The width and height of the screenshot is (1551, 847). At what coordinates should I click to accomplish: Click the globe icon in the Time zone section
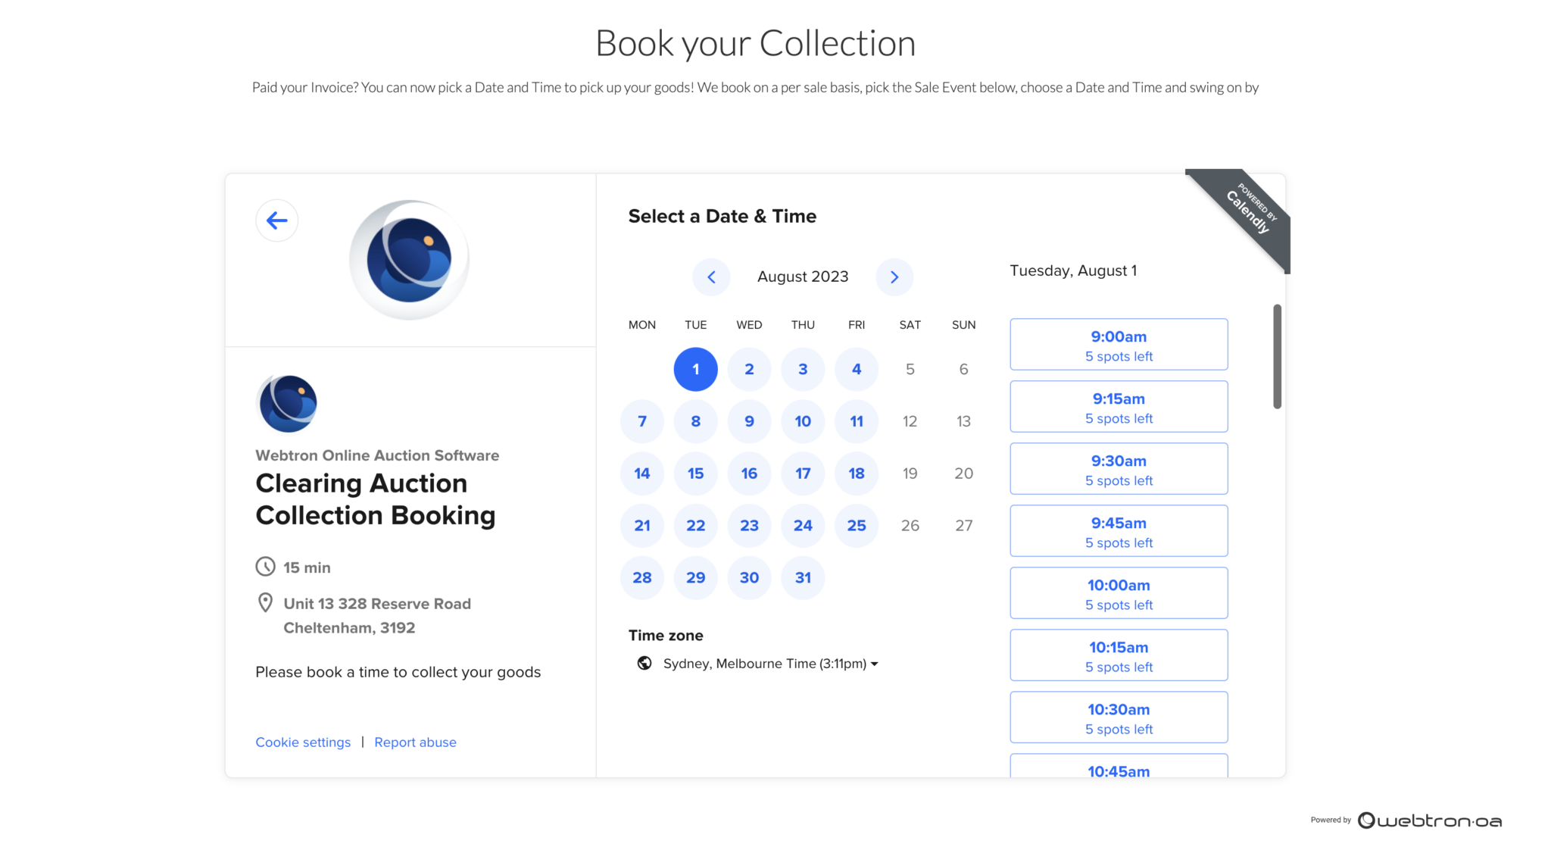(x=644, y=663)
